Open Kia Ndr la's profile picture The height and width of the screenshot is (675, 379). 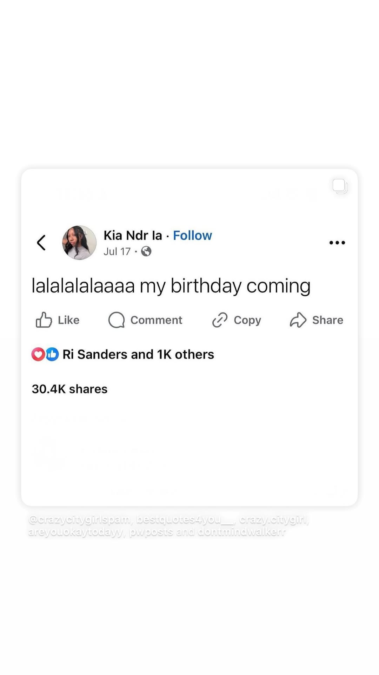click(79, 243)
